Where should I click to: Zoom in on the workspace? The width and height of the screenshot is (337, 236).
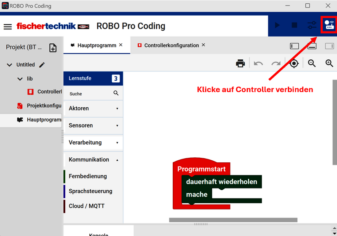click(x=329, y=63)
